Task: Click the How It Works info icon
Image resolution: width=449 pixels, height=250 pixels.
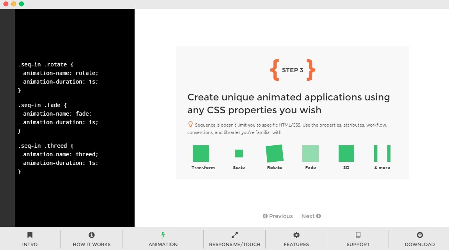Action: (92, 235)
